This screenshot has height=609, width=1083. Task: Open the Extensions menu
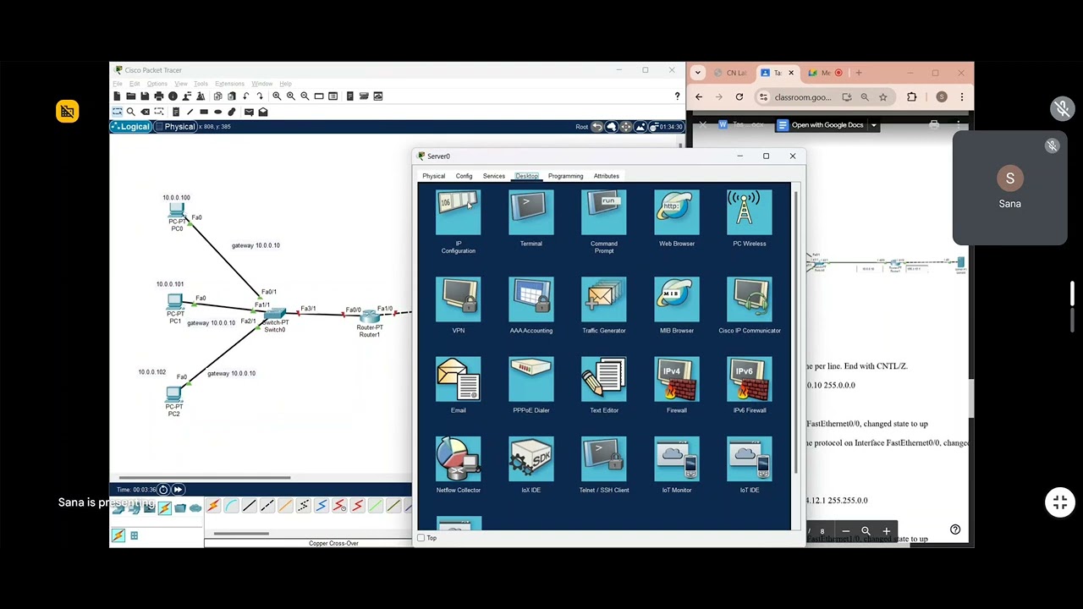click(x=229, y=84)
